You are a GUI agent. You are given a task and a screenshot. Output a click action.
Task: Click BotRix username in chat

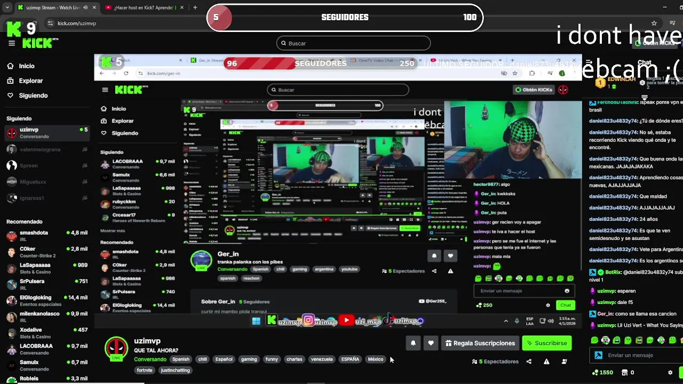pos(614,272)
